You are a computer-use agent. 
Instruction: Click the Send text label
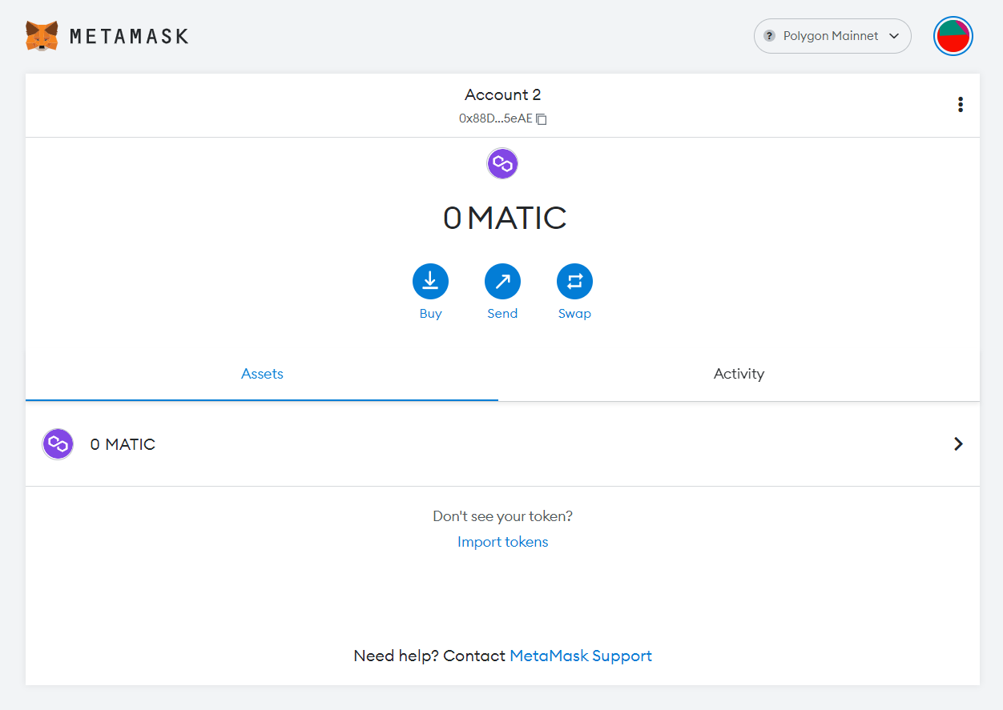point(502,314)
